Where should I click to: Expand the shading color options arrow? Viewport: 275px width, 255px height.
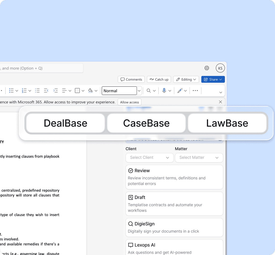coord(96,91)
